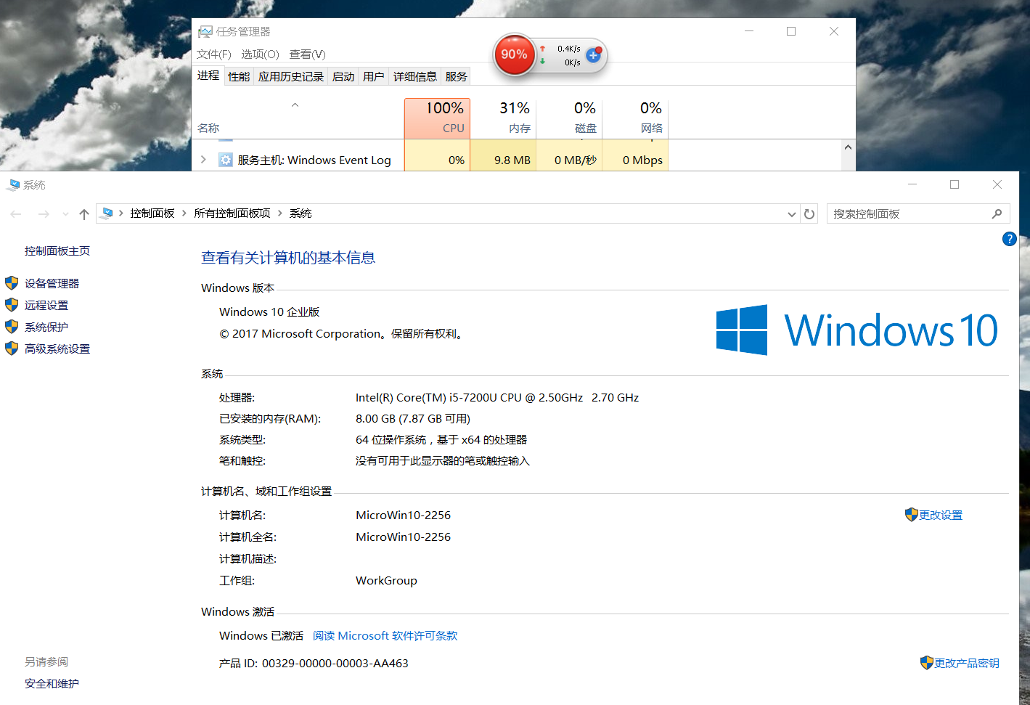
Task: Minimize the System window
Action: 912,184
